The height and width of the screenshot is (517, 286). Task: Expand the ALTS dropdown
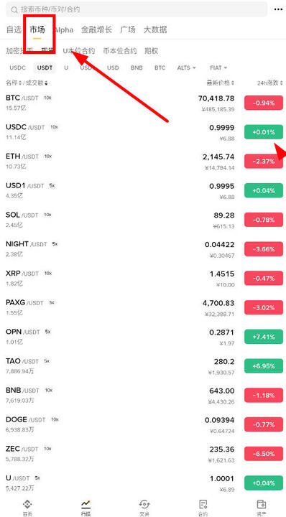[186, 68]
